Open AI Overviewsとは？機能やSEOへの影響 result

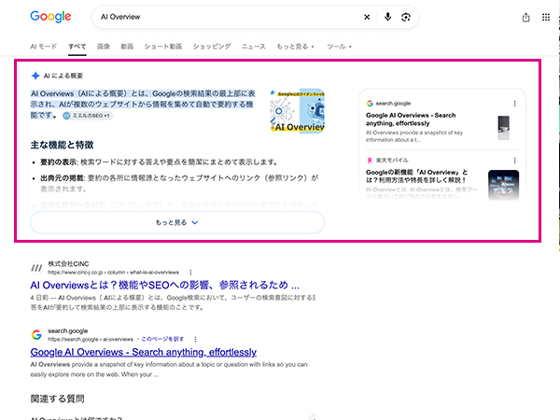click(x=164, y=285)
